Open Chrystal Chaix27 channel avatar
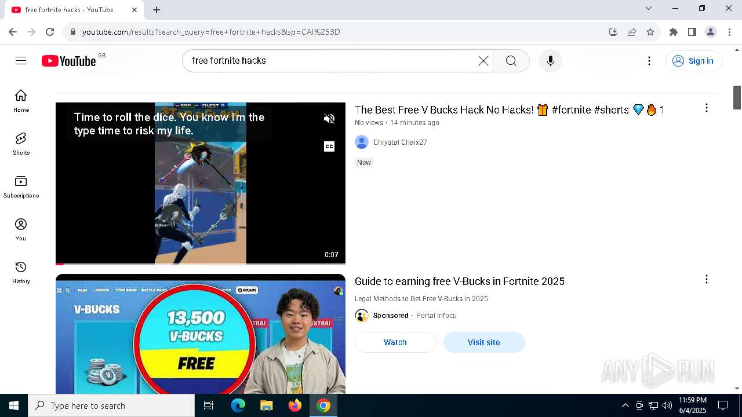Screen dimensions: 742x417 tap(362, 142)
